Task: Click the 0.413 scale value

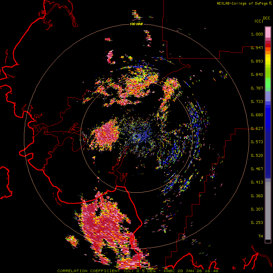Action: point(257,182)
